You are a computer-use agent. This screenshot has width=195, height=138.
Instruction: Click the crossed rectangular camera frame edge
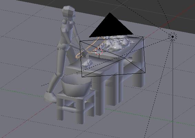pos(113,57)
